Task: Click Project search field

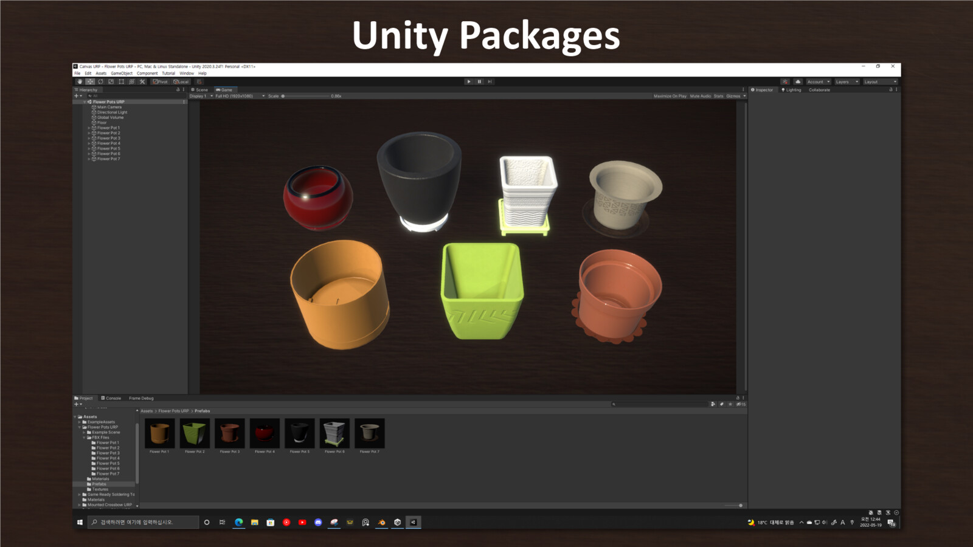Action: coord(660,404)
